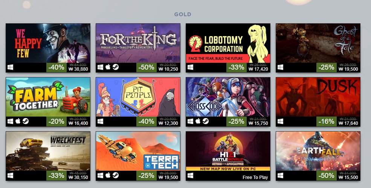
Task: Click the -50% discount on For The King
Action: 146,68
